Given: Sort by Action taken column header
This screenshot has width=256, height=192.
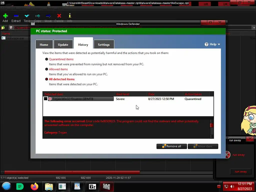Looking at the screenshot, I should click(x=196, y=94).
